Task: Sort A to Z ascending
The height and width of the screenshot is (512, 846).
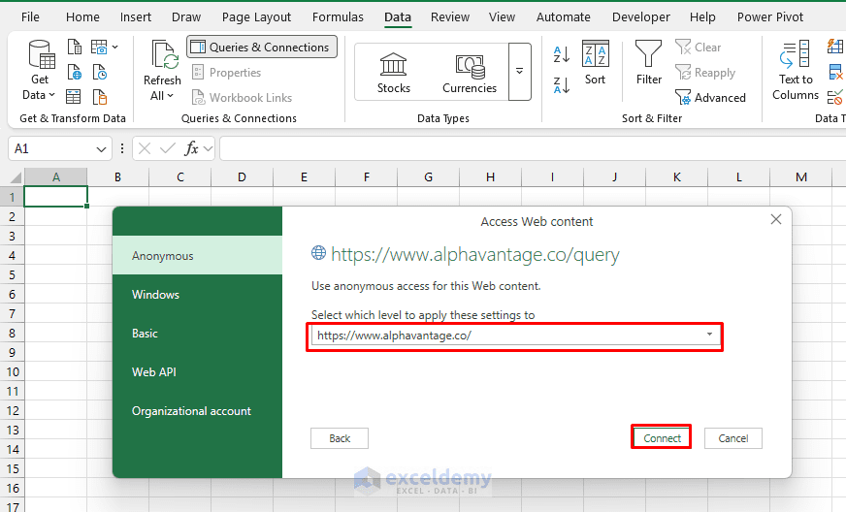Action: point(561,54)
